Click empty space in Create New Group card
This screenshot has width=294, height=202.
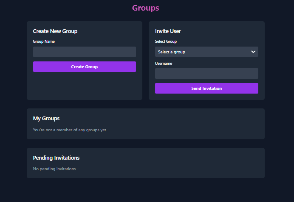click(x=84, y=87)
